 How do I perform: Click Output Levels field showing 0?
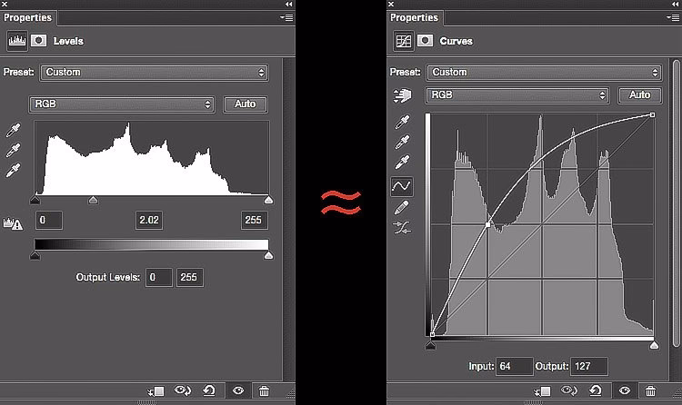pos(159,277)
